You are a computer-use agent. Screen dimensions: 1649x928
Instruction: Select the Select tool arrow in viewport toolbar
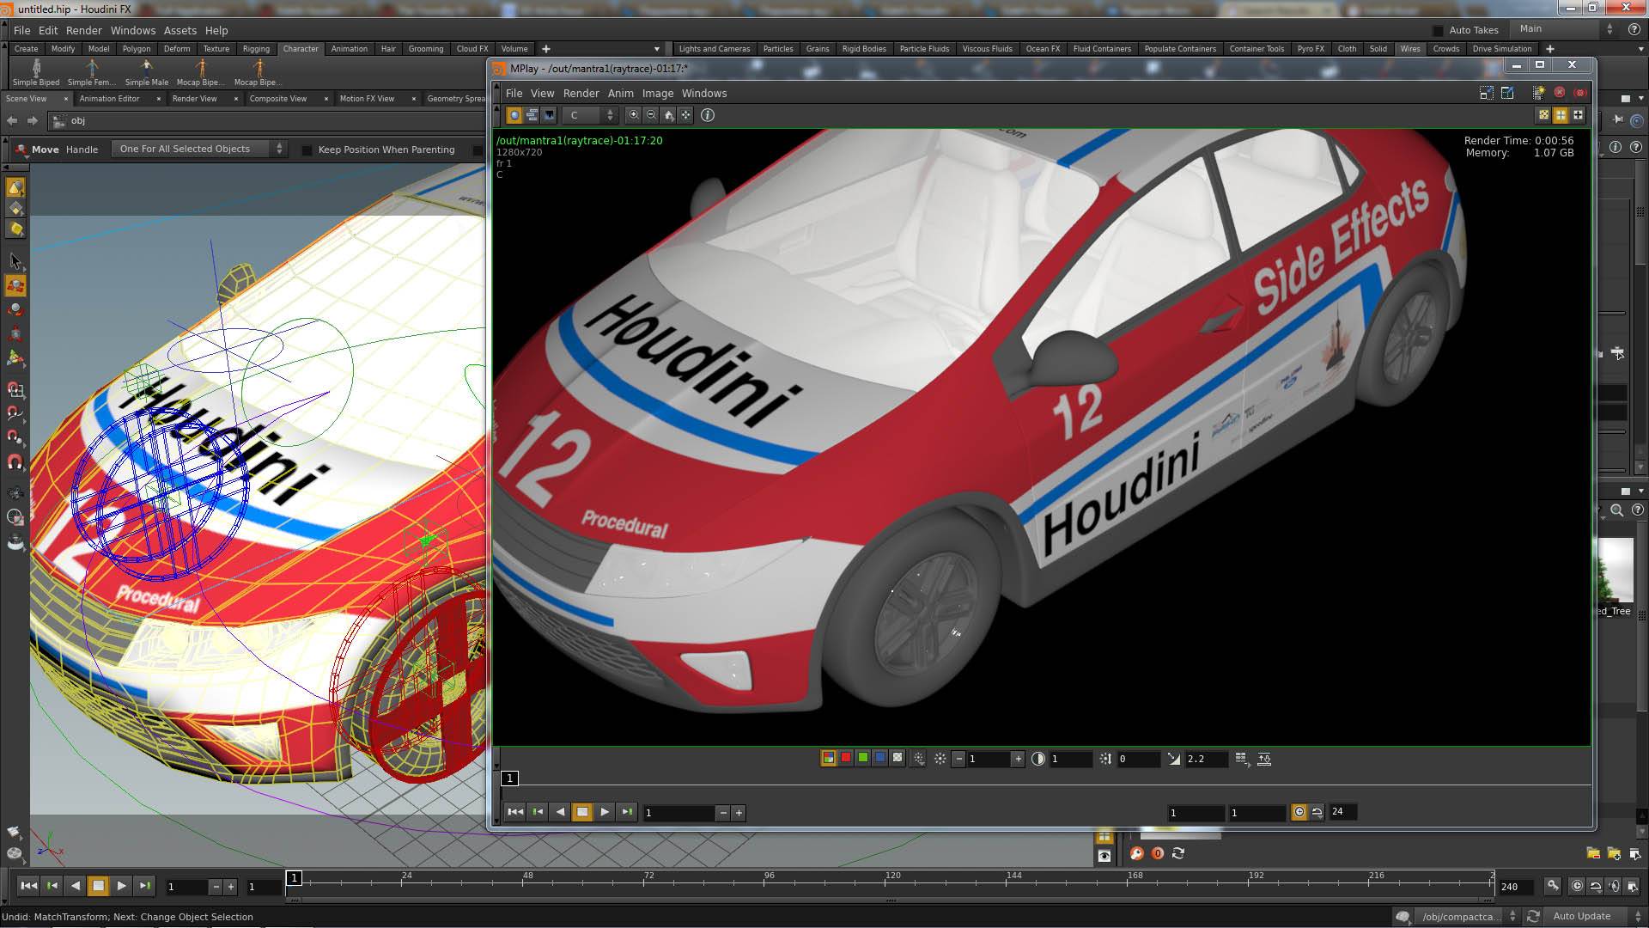click(x=15, y=261)
